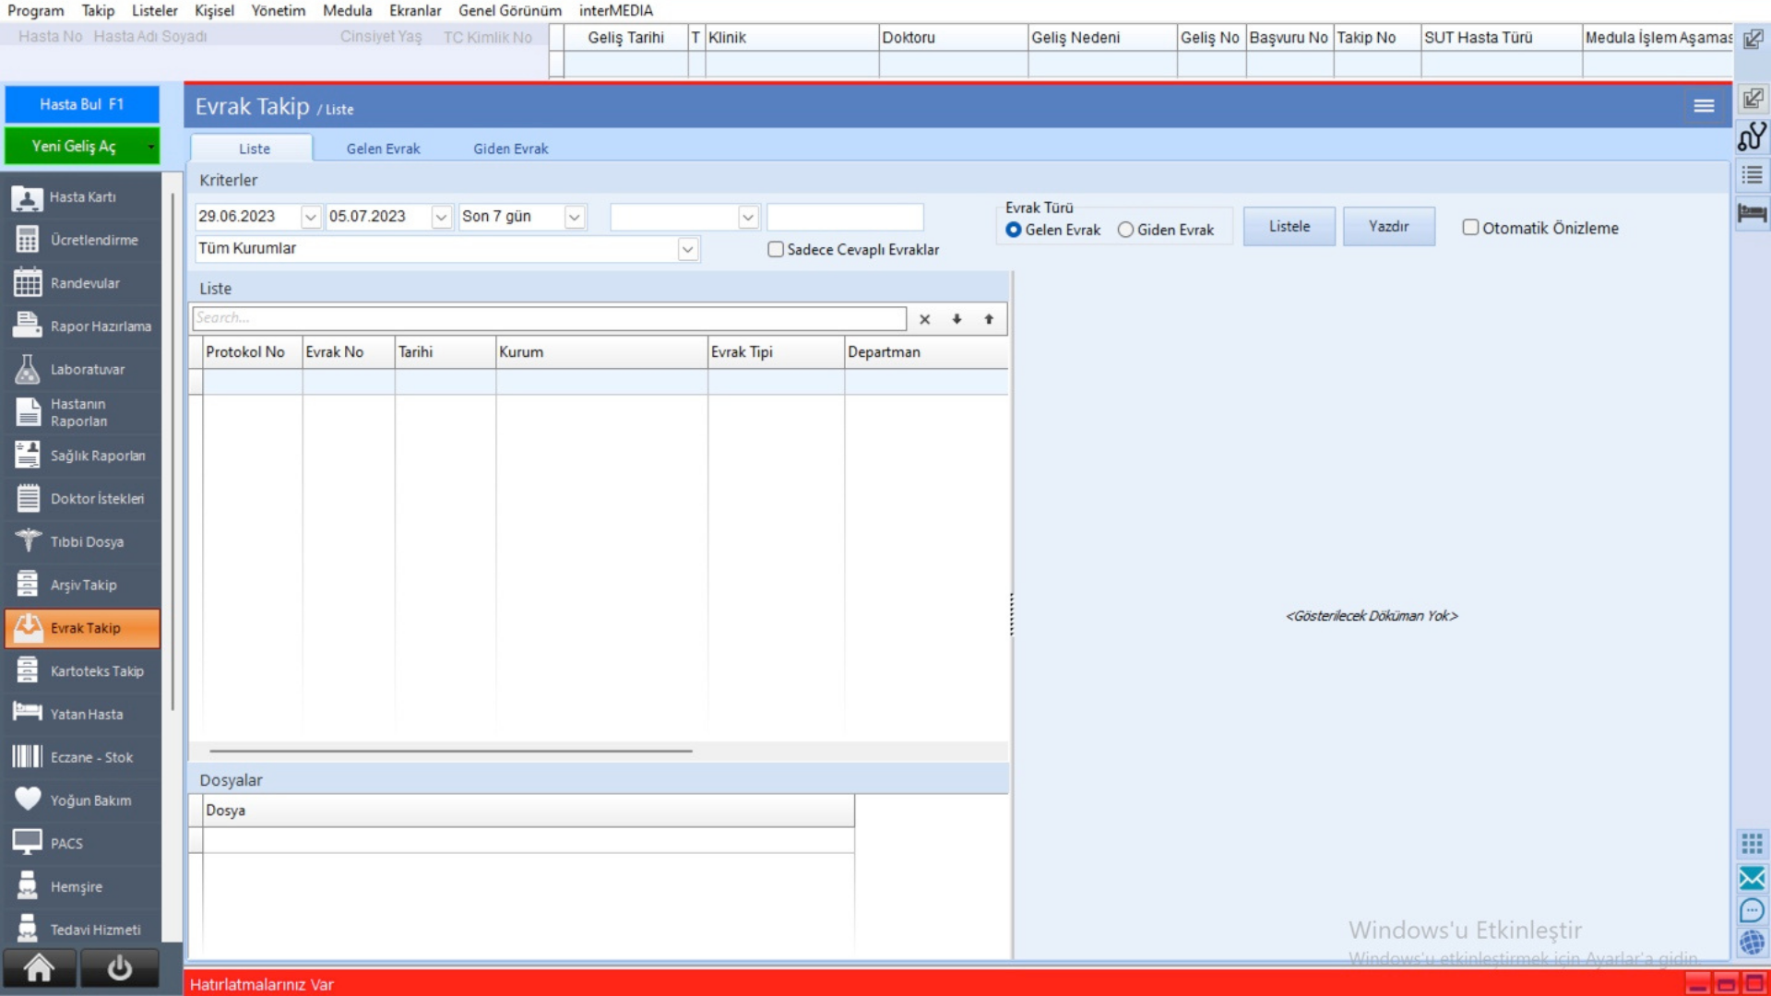Open start date 29.06.2023 calendar dropdown
This screenshot has height=996, width=1771.
[310, 217]
